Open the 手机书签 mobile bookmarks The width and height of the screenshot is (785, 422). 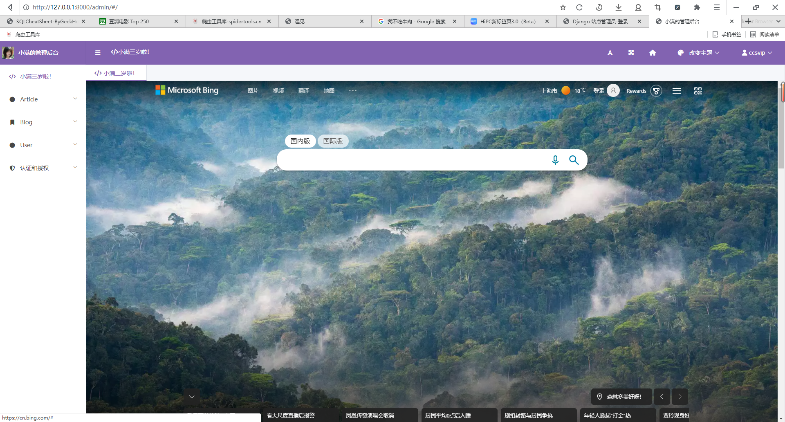tap(727, 34)
